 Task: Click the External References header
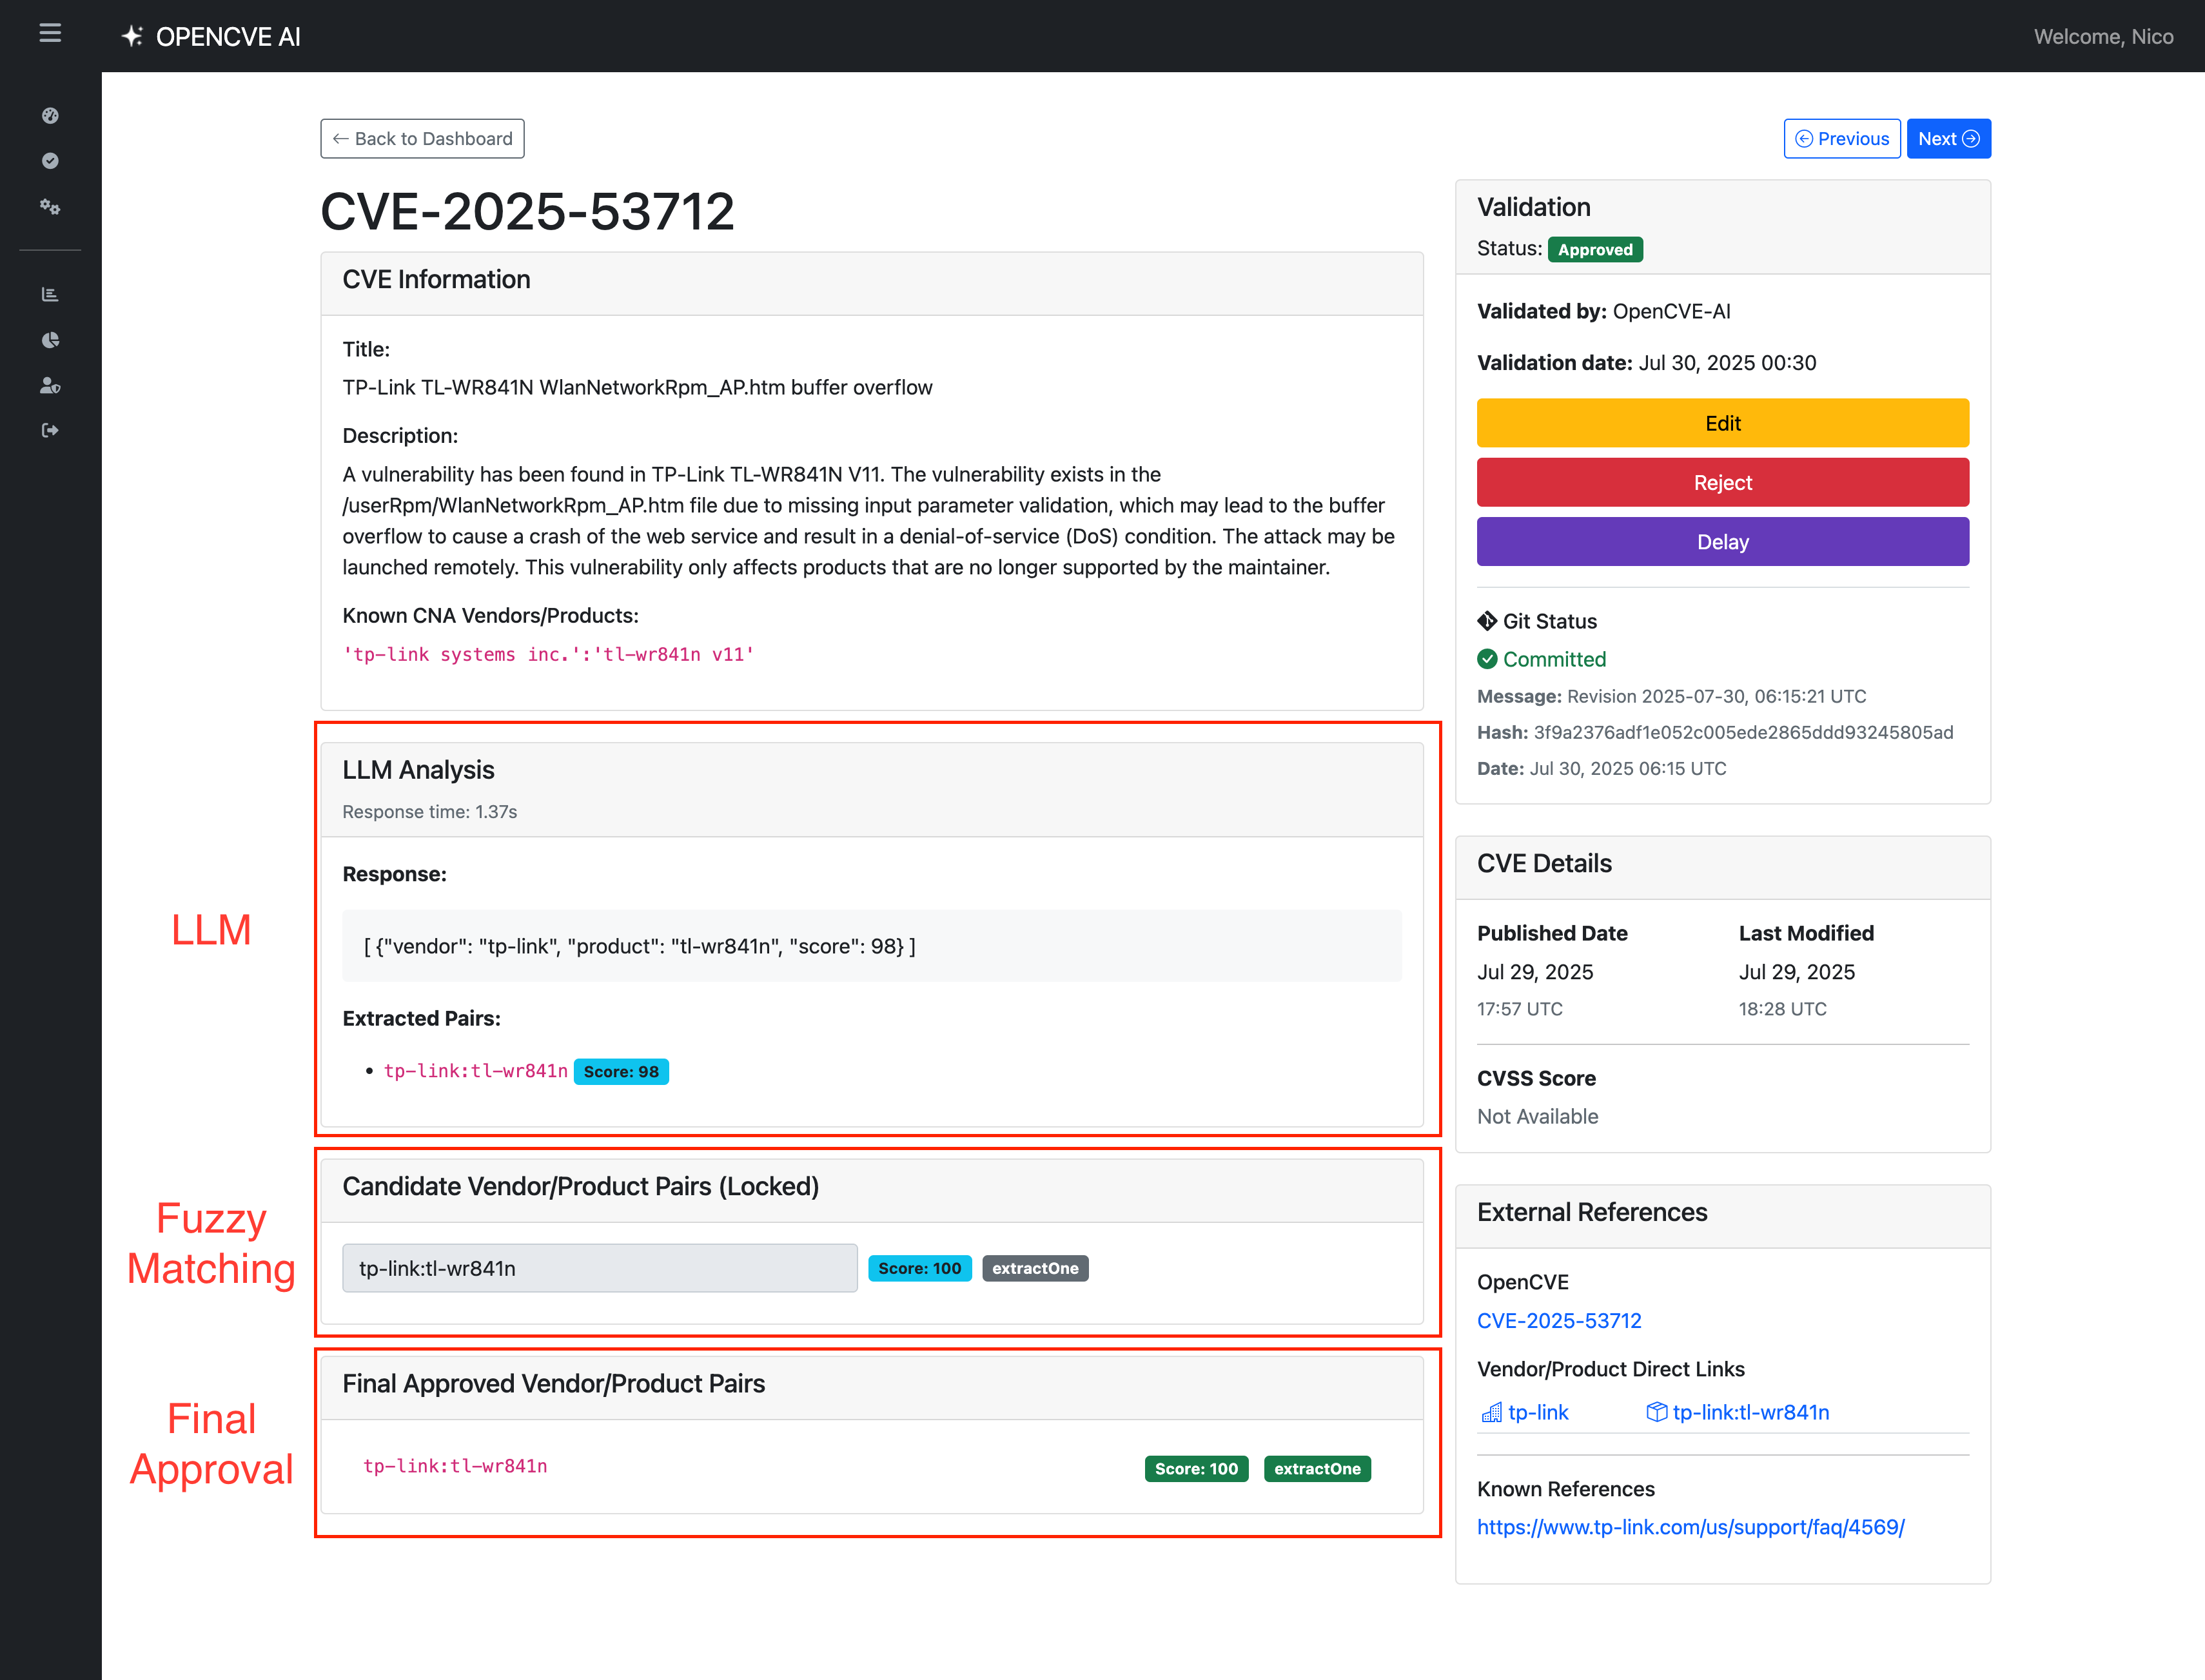pos(1592,1212)
